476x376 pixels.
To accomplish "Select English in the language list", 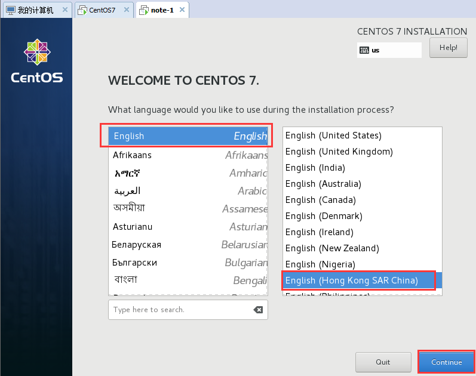I will pyautogui.click(x=188, y=136).
